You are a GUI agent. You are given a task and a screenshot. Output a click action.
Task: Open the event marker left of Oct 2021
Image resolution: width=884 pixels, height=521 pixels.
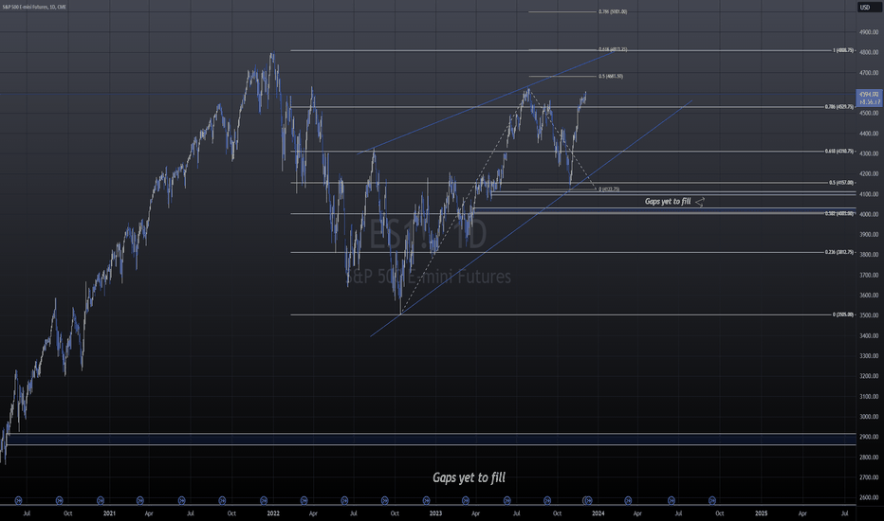tap(222, 500)
